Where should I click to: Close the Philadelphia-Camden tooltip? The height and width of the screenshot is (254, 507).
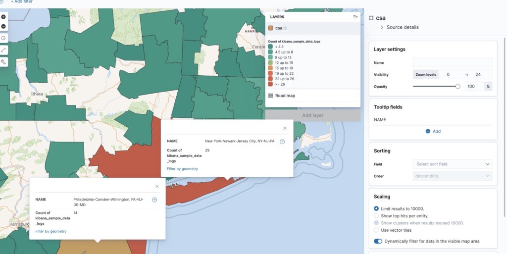157,187
